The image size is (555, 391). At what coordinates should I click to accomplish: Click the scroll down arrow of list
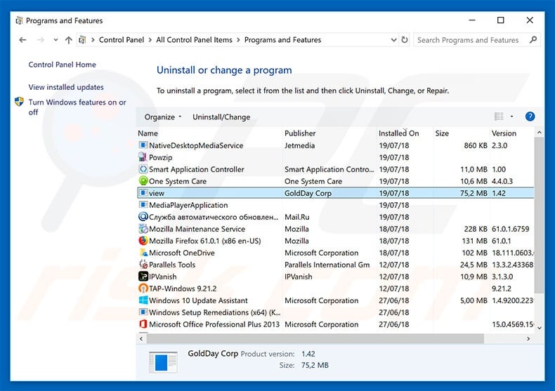(539, 328)
